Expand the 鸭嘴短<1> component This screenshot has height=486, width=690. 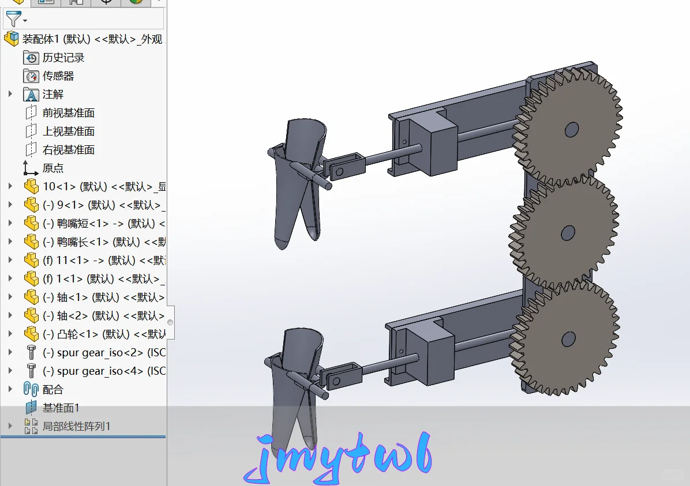[9, 223]
